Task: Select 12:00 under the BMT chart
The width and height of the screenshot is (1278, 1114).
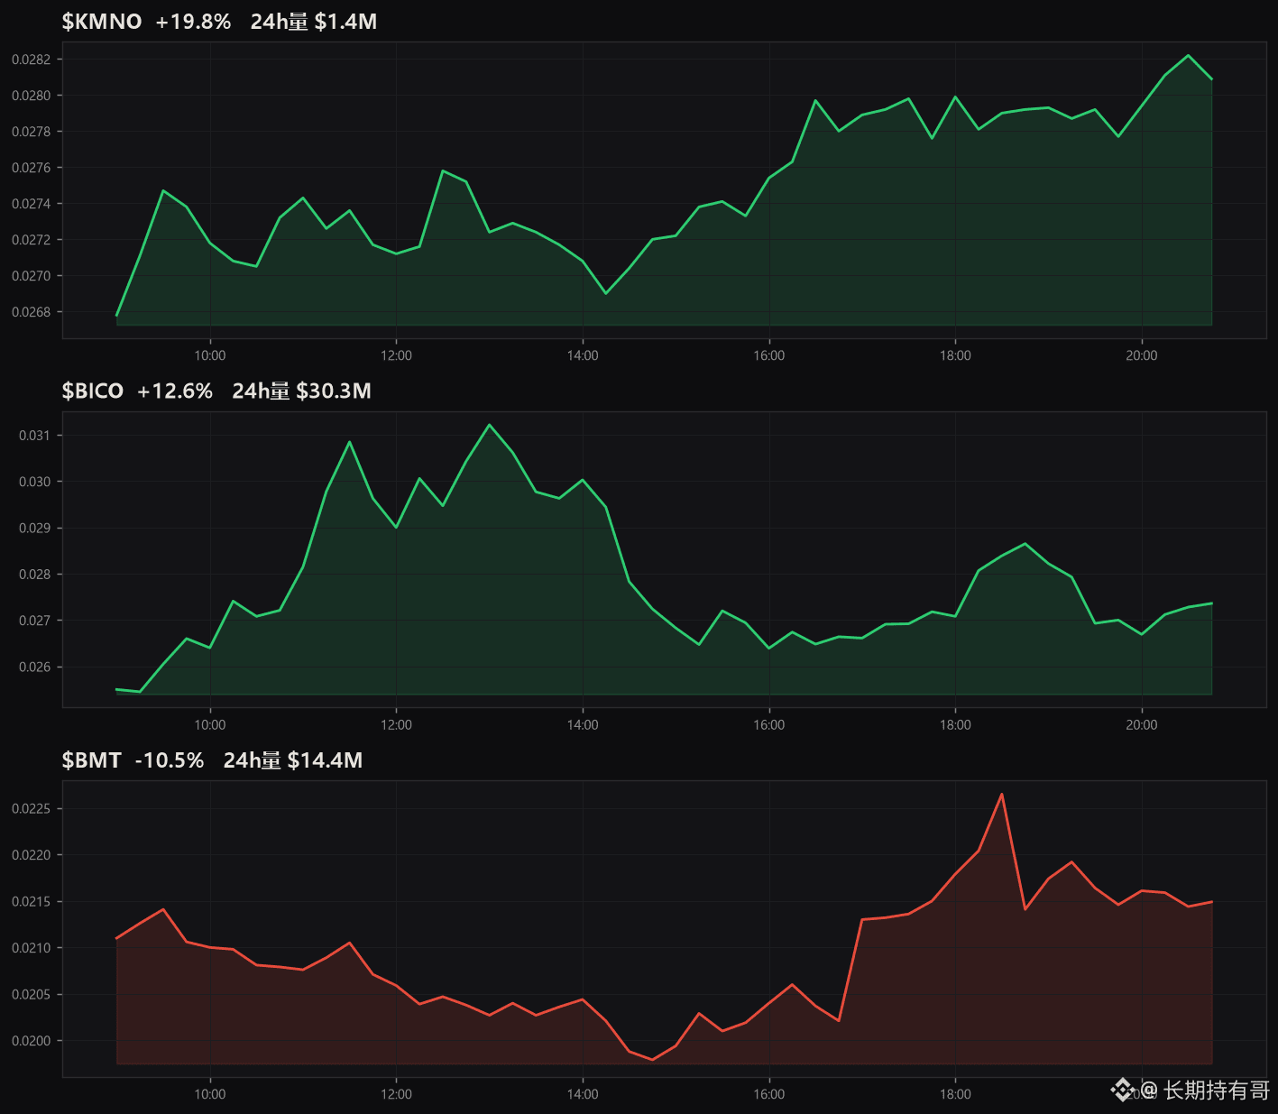Action: [x=396, y=1094]
